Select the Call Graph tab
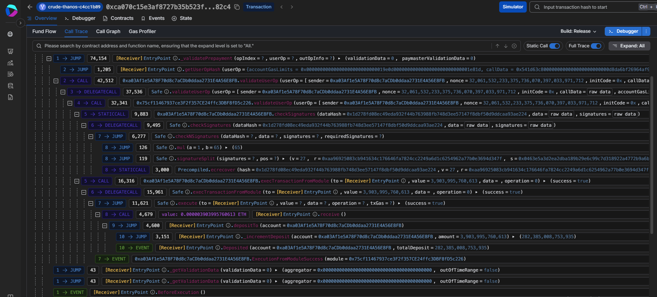Viewport: 657px width, 297px height. click(108, 31)
